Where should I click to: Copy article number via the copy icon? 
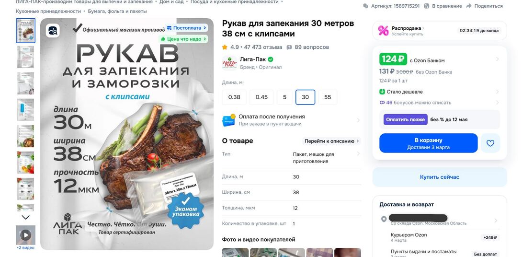[x=366, y=6]
